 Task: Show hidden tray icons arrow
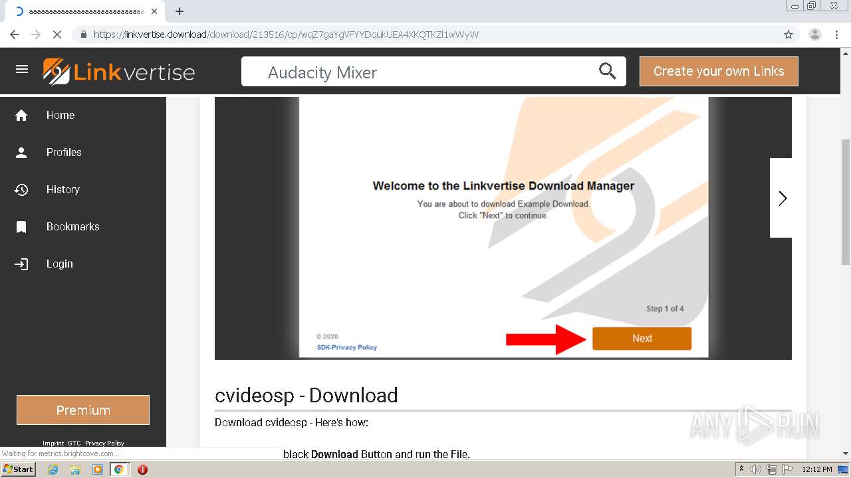[x=741, y=469]
